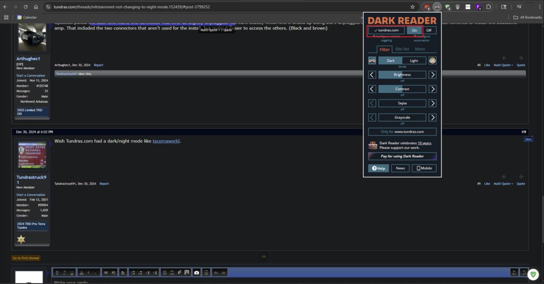
Task: Click the Dark Reader extension icon in toolbar
Action: [x=437, y=7]
